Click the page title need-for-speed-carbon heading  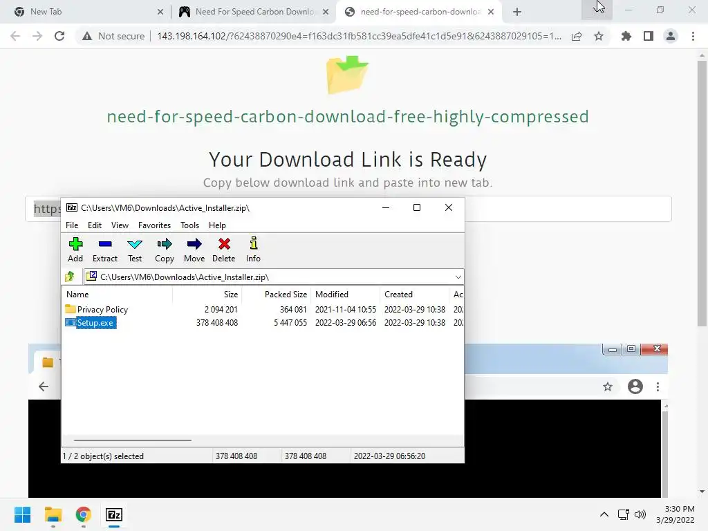coord(348,116)
